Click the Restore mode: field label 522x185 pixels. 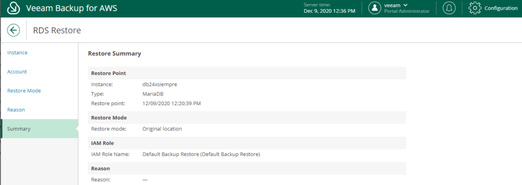point(109,129)
